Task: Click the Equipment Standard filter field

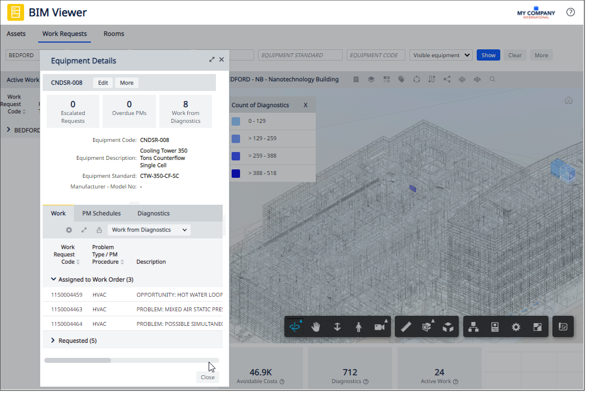Action: point(301,56)
